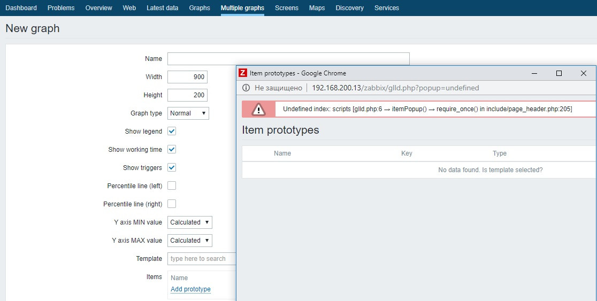Minimize the Item prototypes popup window
597x301 pixels.
(534, 73)
